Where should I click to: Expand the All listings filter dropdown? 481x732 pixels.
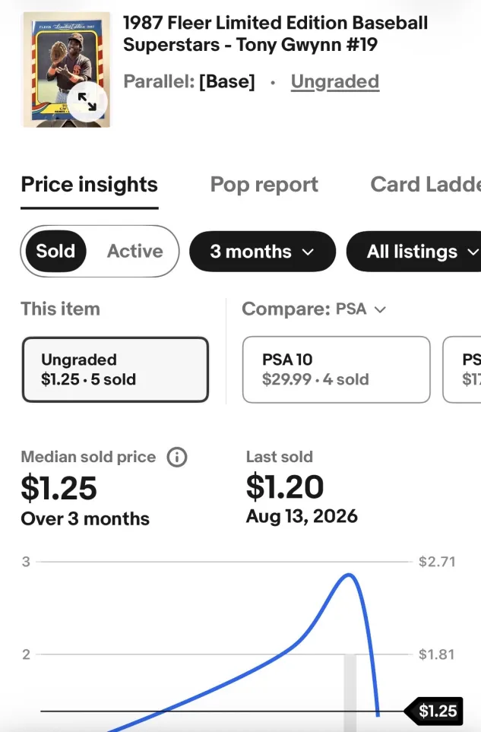click(415, 252)
